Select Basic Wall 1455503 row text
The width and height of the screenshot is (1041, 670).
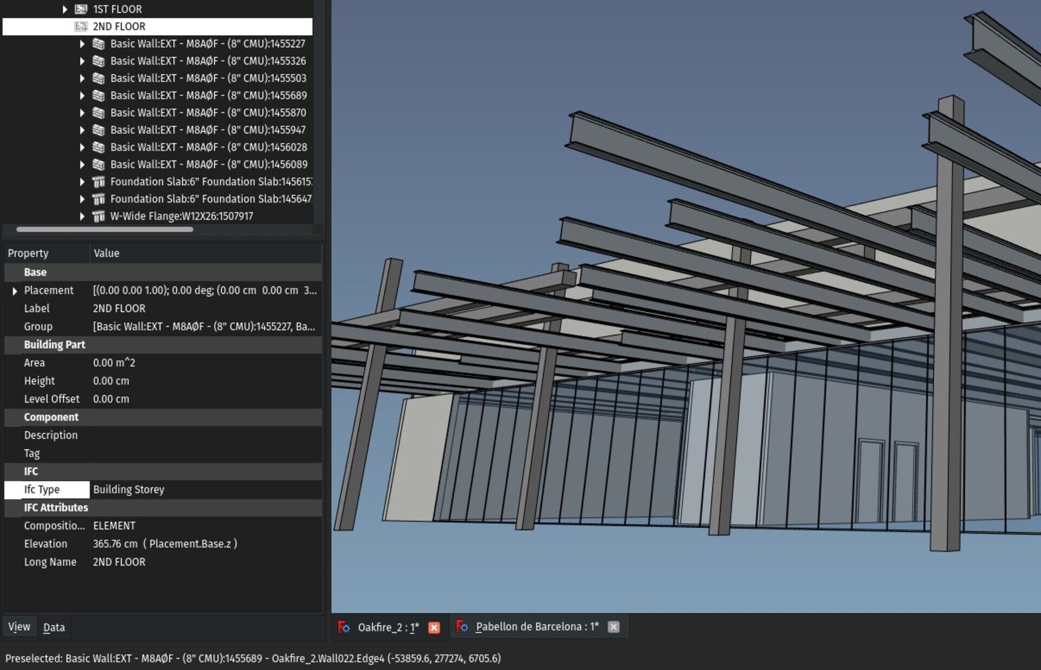click(208, 79)
